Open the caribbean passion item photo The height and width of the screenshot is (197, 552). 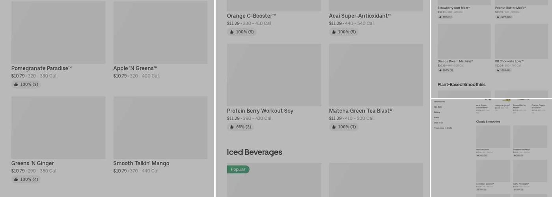(x=493, y=171)
